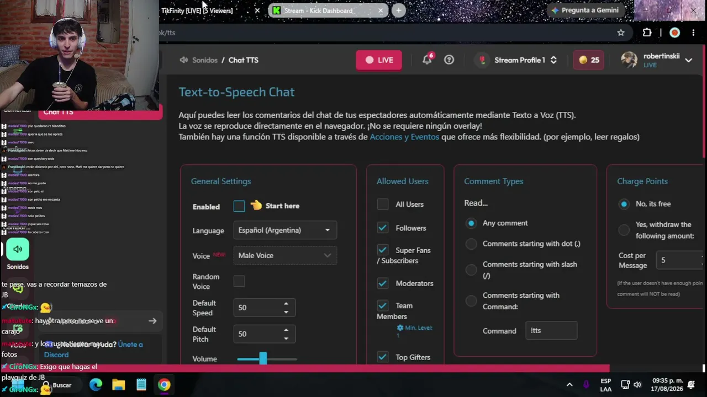Open the volume tray icon
The image size is (707, 397).
(637, 385)
